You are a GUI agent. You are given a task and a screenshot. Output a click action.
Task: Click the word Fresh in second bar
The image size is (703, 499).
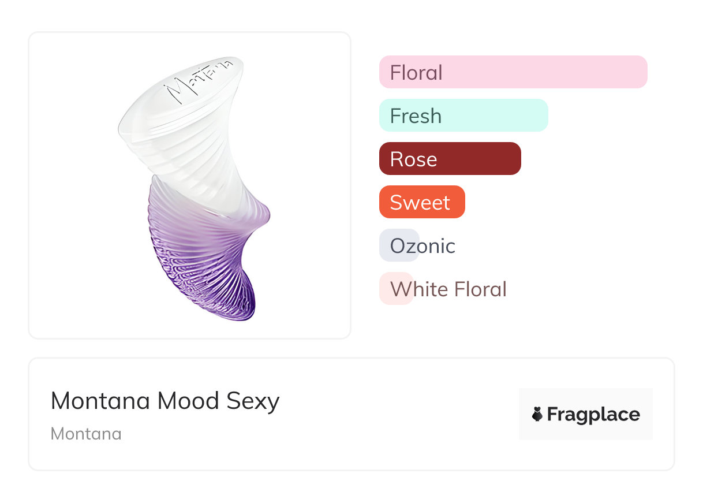(x=416, y=116)
